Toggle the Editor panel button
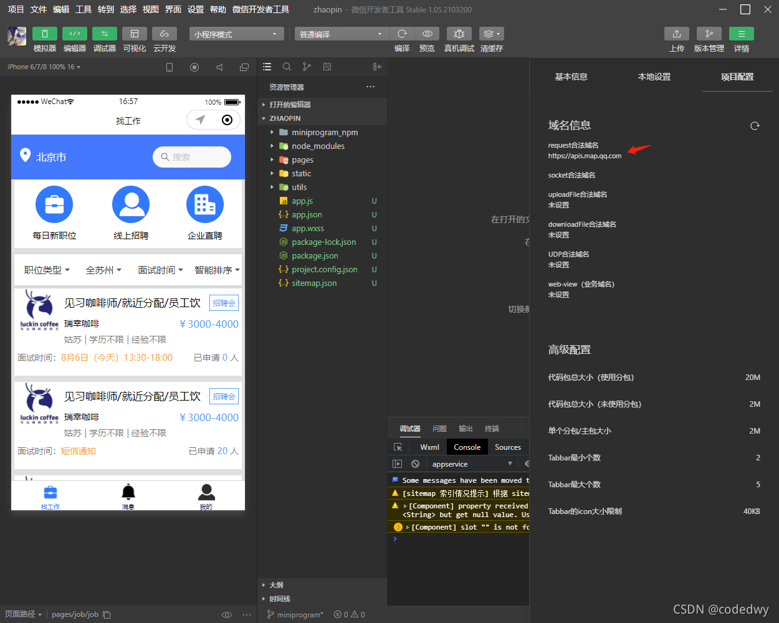Image resolution: width=779 pixels, height=623 pixels. pyautogui.click(x=74, y=34)
